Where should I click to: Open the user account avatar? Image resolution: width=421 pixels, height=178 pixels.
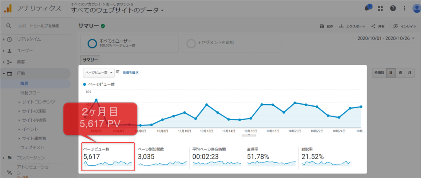tap(416, 9)
